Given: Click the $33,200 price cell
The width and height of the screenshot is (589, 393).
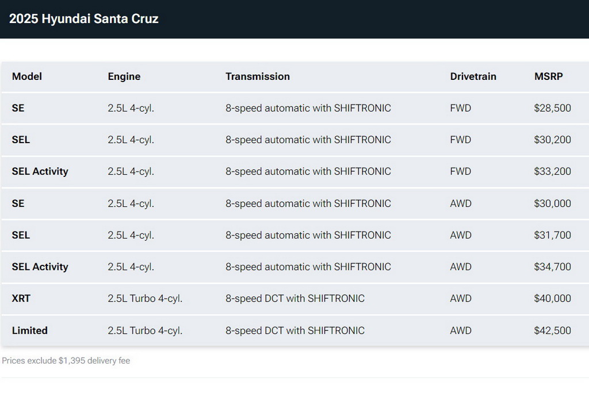Looking at the screenshot, I should click(552, 171).
